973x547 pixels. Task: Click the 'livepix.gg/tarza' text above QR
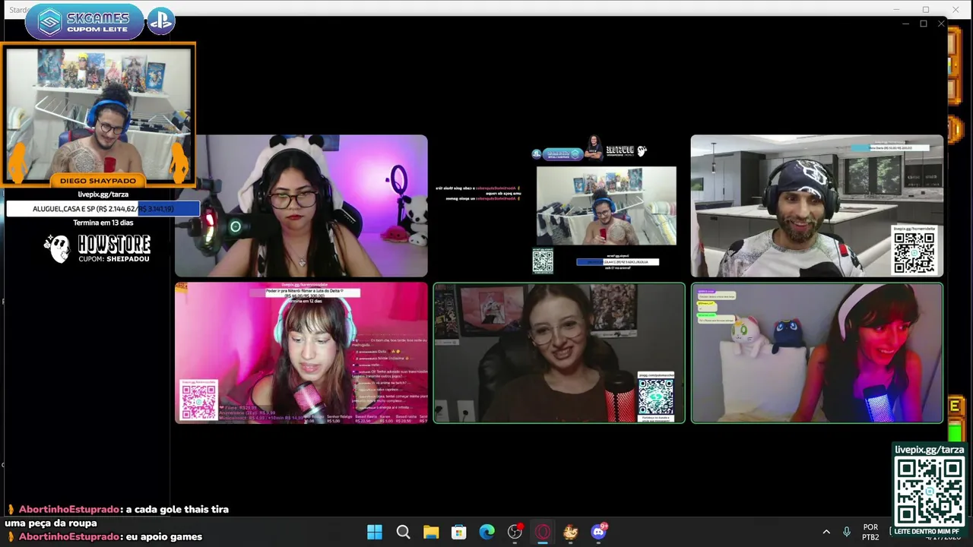tap(929, 450)
